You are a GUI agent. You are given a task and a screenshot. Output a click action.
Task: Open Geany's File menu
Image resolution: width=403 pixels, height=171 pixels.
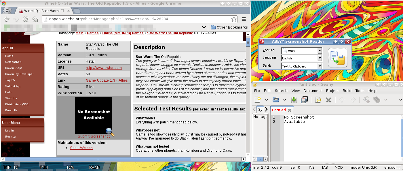257,91
